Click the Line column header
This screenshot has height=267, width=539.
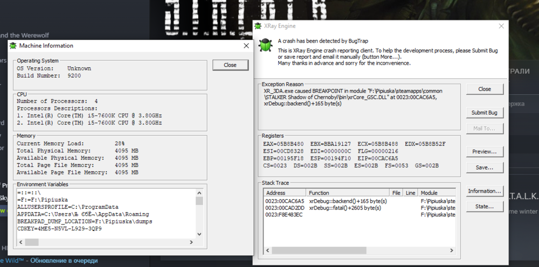click(x=410, y=193)
